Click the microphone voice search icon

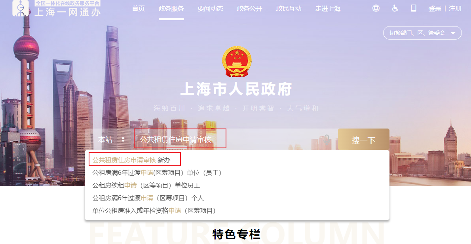click(x=327, y=140)
